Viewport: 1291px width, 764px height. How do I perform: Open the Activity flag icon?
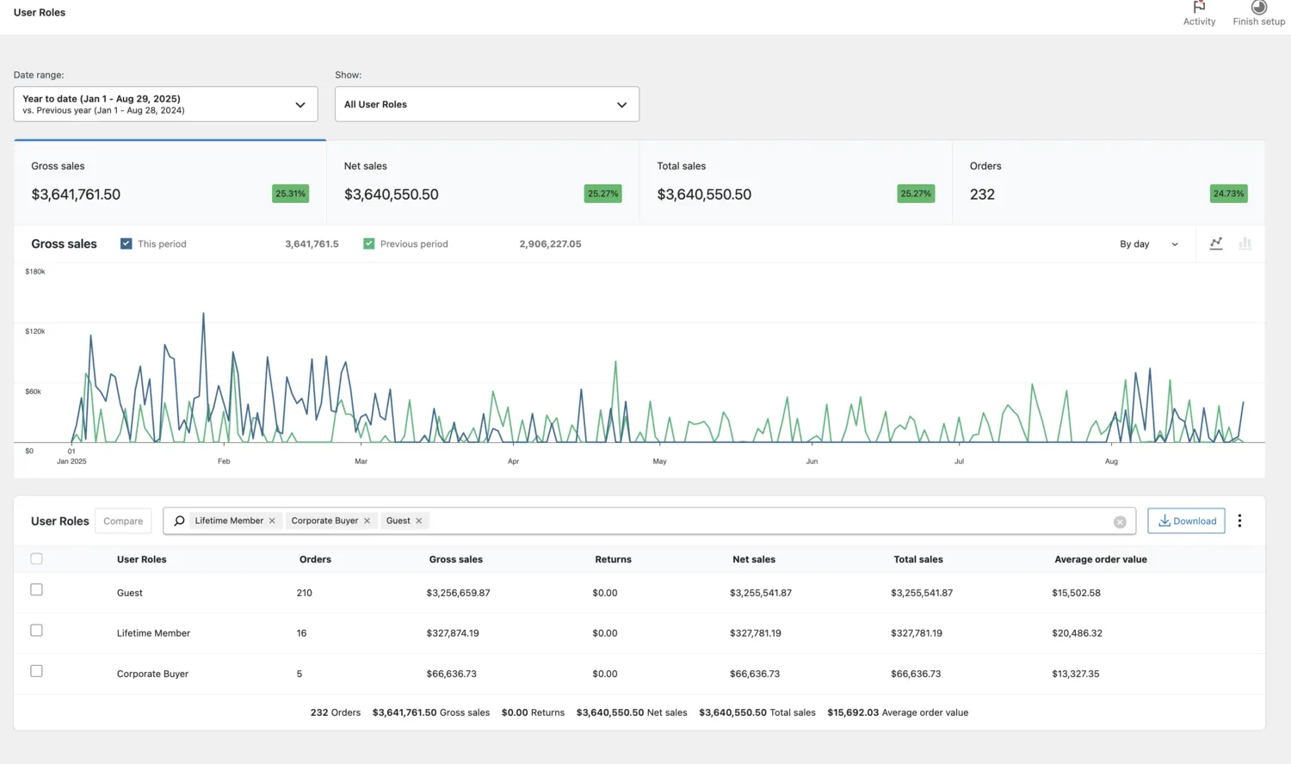(1199, 9)
